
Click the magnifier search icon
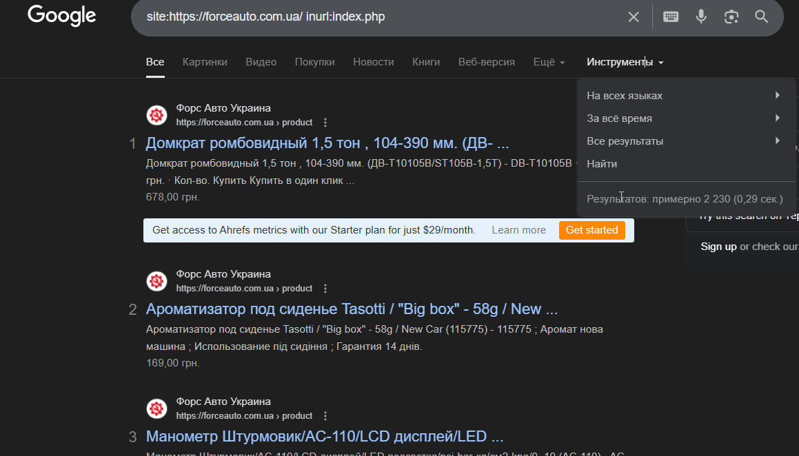[x=761, y=17]
